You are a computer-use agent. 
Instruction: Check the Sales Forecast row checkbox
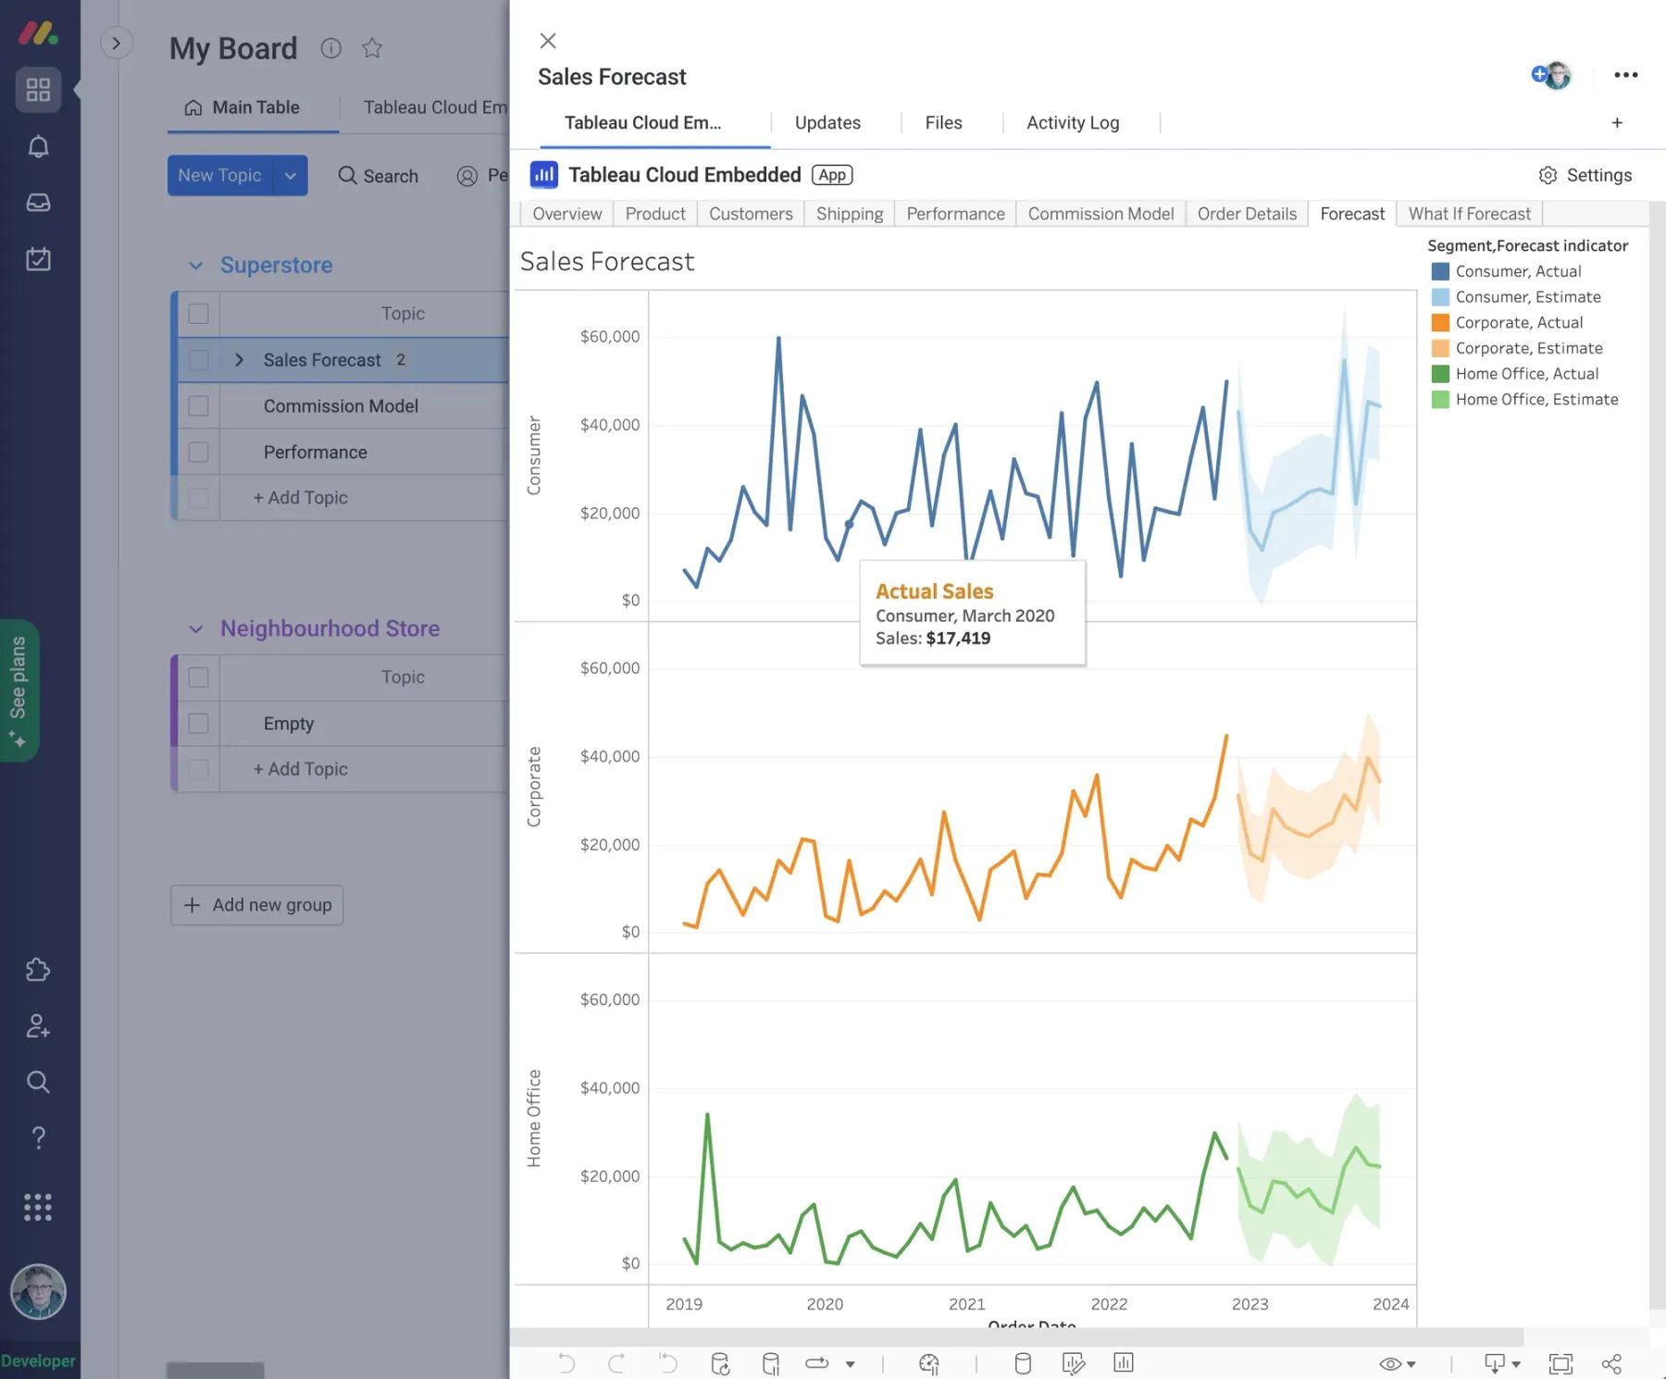coord(198,360)
